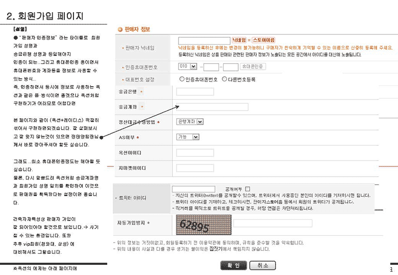Focus the 판매자 닉네임 input field
This screenshot has width=398, height=275.
pos(204,40)
